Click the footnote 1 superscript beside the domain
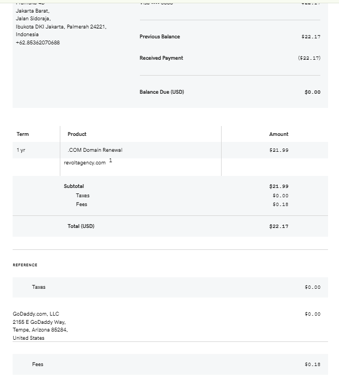Viewport: 339px width, 377px height. (110, 160)
